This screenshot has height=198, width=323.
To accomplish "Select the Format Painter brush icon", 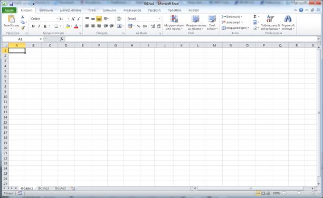I will (x=23, y=28).
